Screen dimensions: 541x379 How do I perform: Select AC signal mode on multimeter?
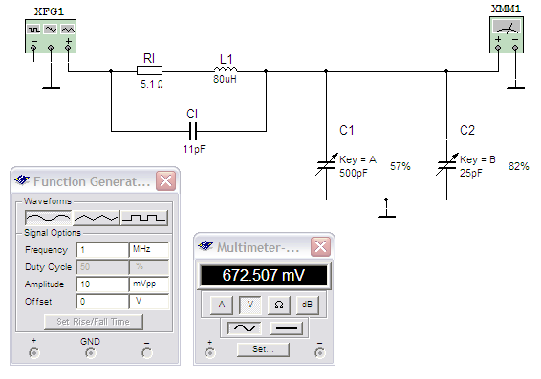tap(245, 328)
